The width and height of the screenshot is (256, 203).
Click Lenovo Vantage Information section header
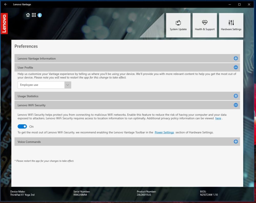pyautogui.click(x=127, y=58)
